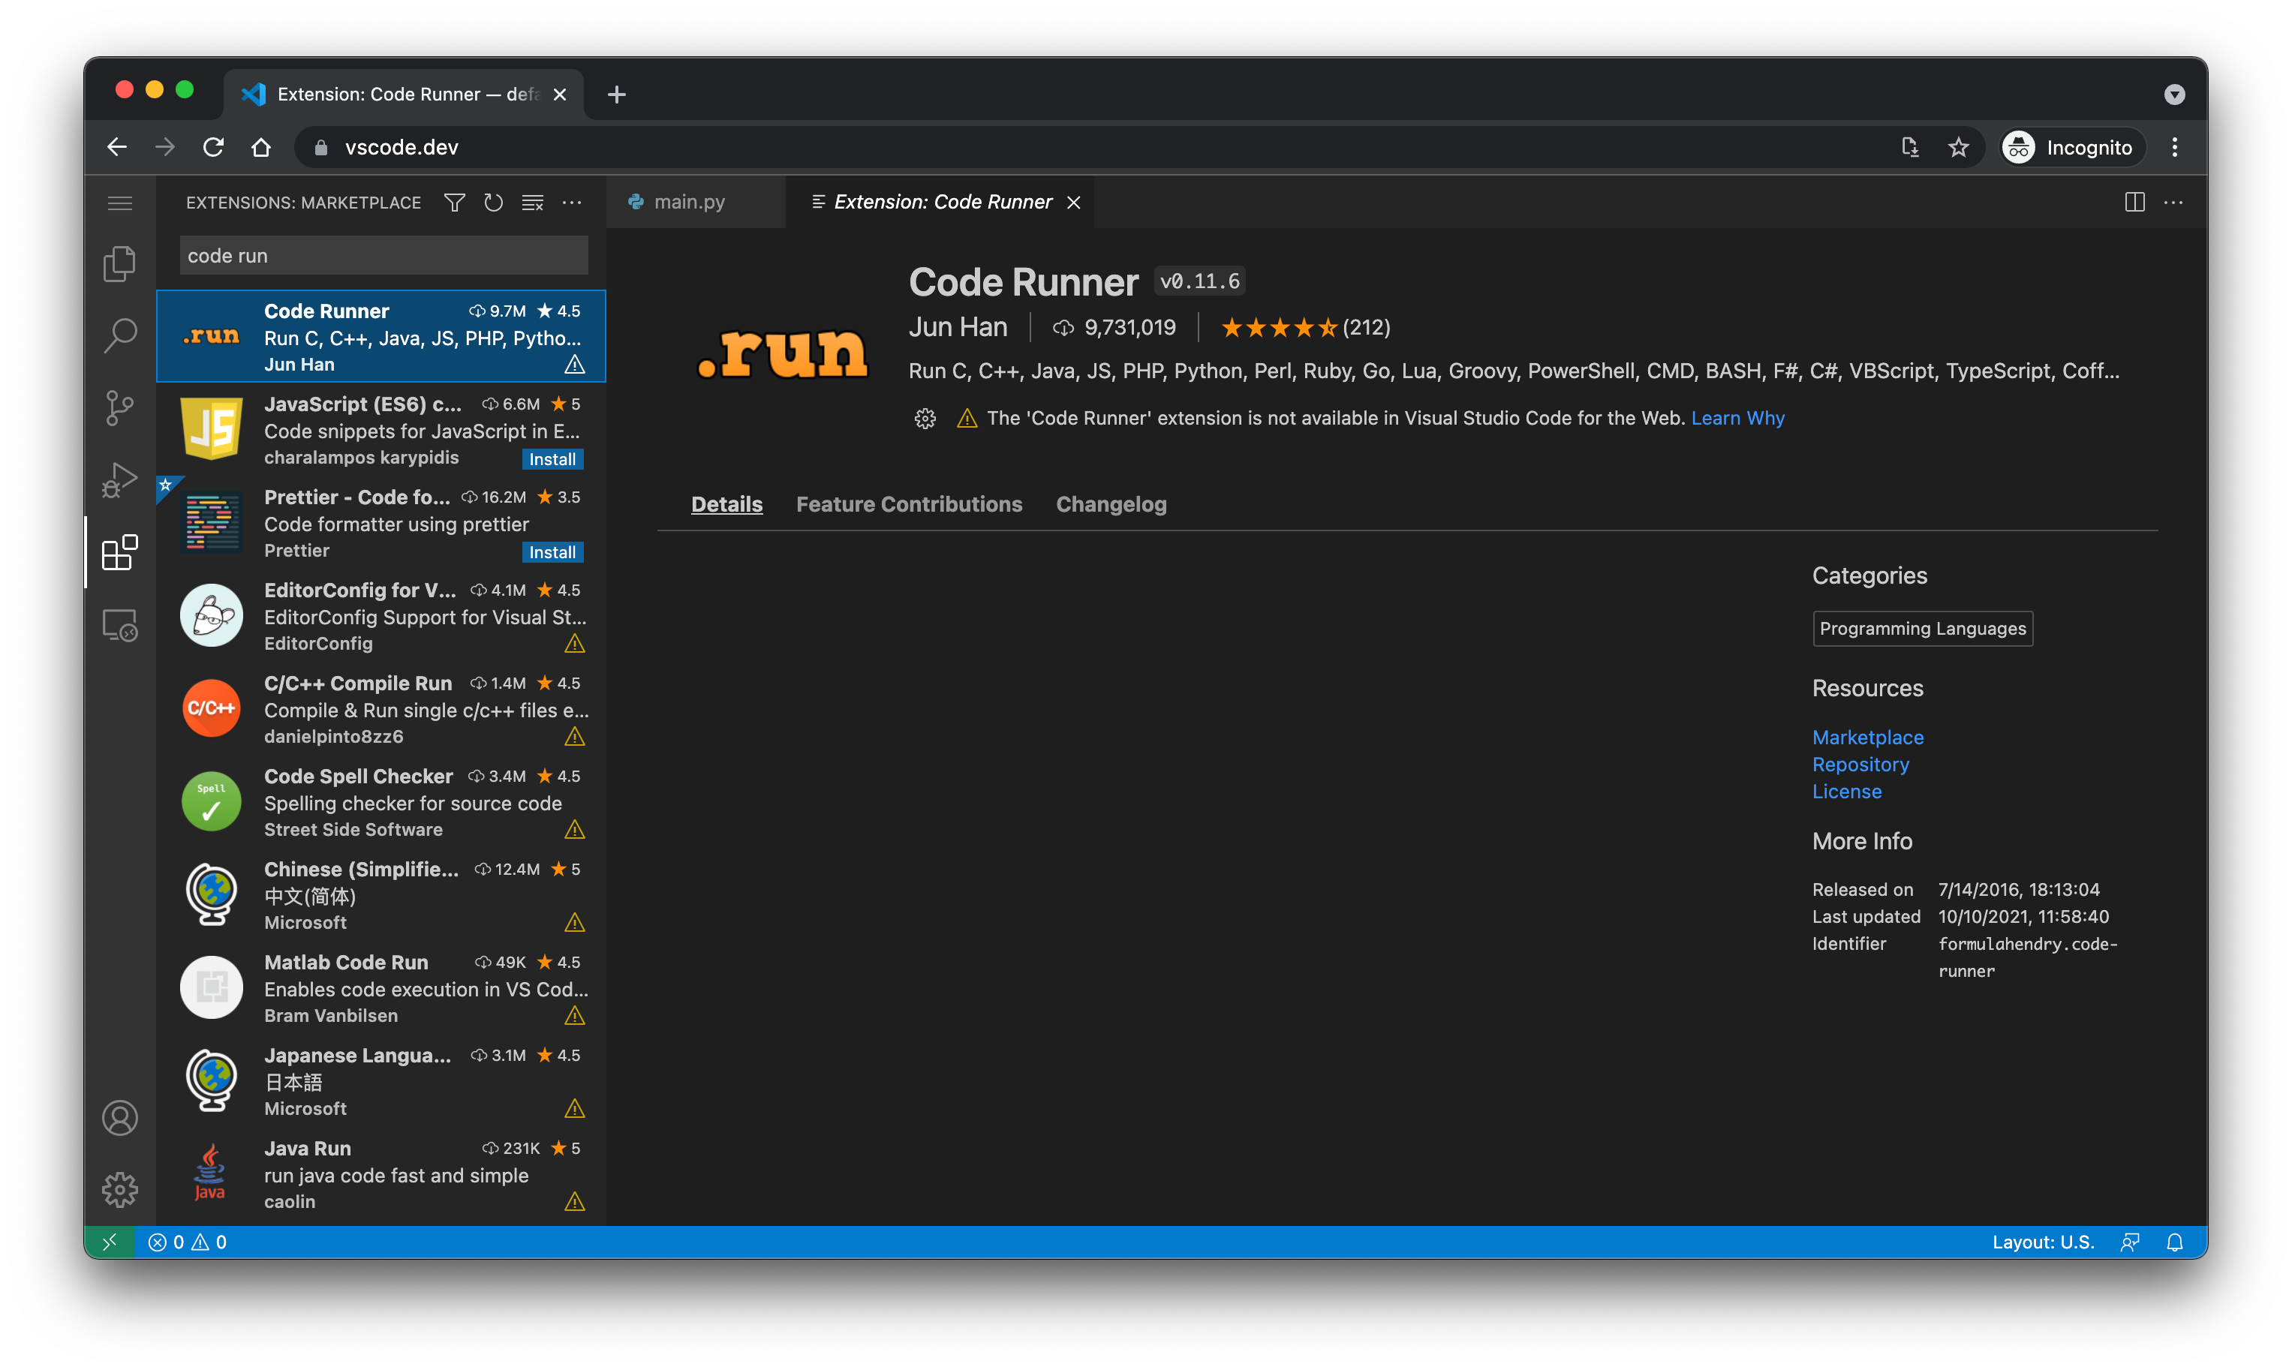
Task: Toggle notifications bell in status bar
Action: pos(2174,1242)
